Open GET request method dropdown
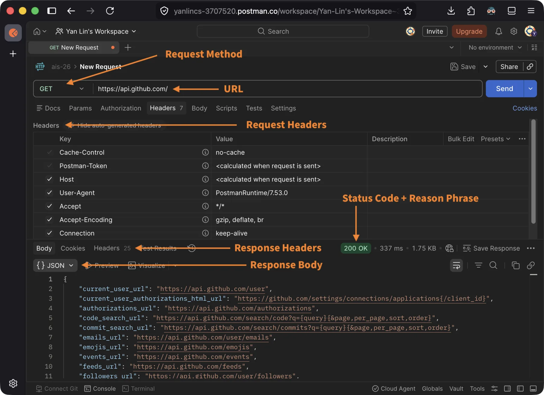Image resolution: width=544 pixels, height=395 pixels. [x=62, y=89]
